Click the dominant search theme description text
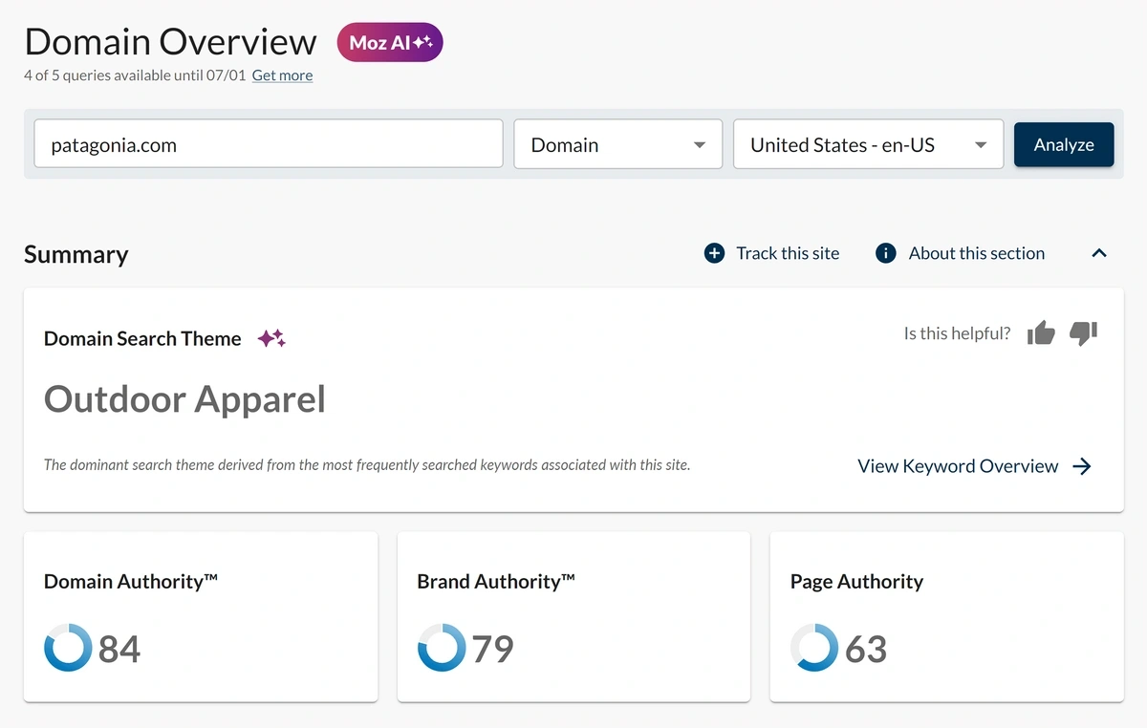 coord(367,465)
